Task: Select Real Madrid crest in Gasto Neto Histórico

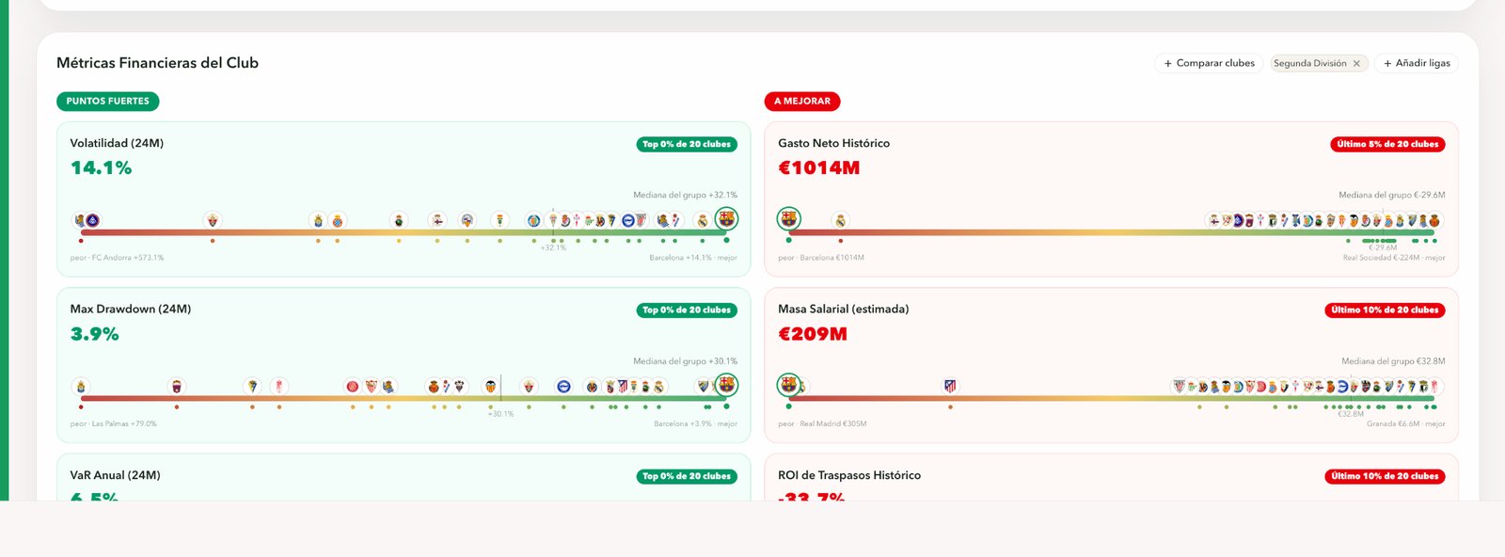Action: pyautogui.click(x=840, y=220)
